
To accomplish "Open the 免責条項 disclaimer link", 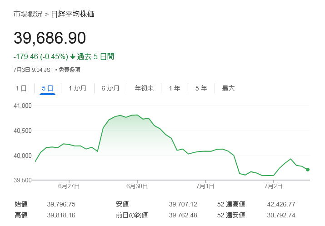I will pos(70,70).
